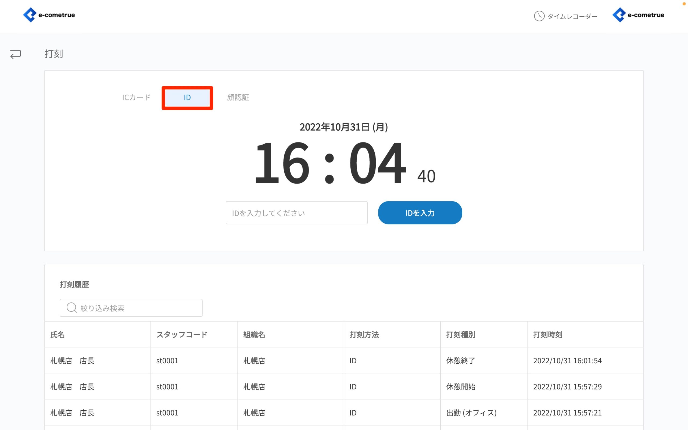Screen dimensions: 688x430
Task: Click the e-cometrue account logo at top right
Action: pyautogui.click(x=638, y=15)
